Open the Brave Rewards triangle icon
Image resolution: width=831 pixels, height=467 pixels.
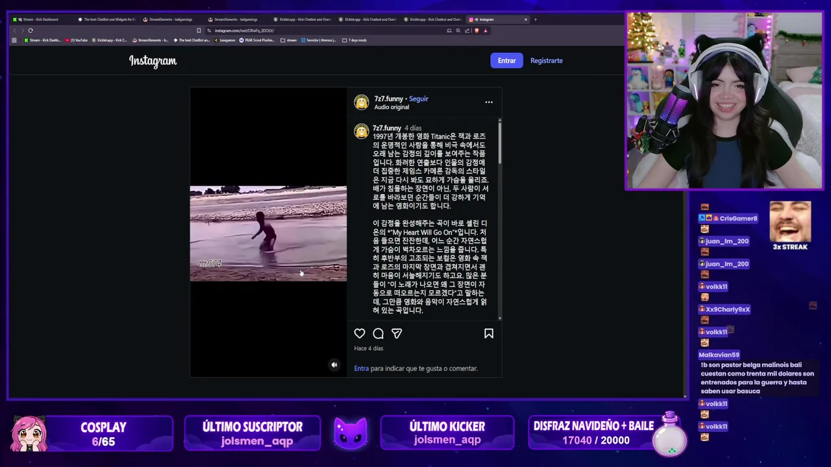(485, 30)
